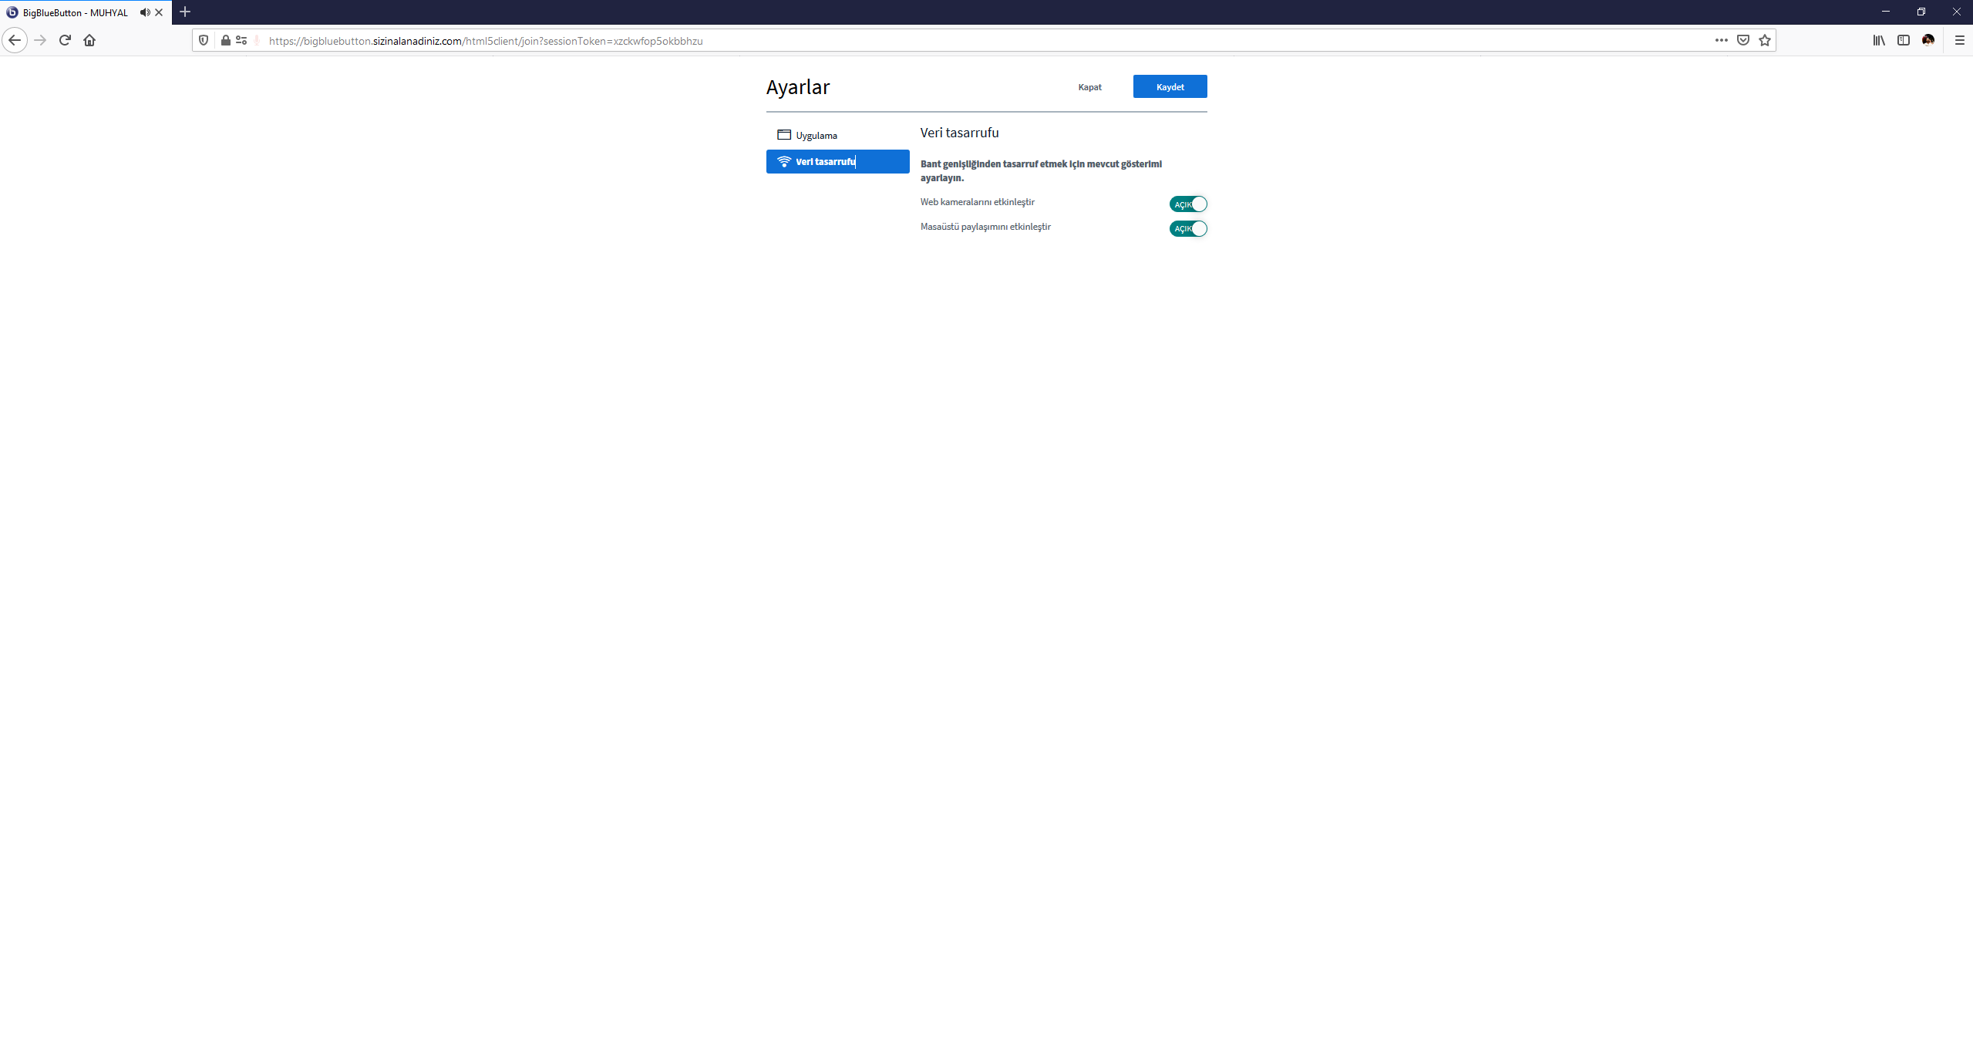This screenshot has height=1038, width=1973.
Task: Close the BigBlueButton - MUHYAL tab
Action: tap(159, 12)
